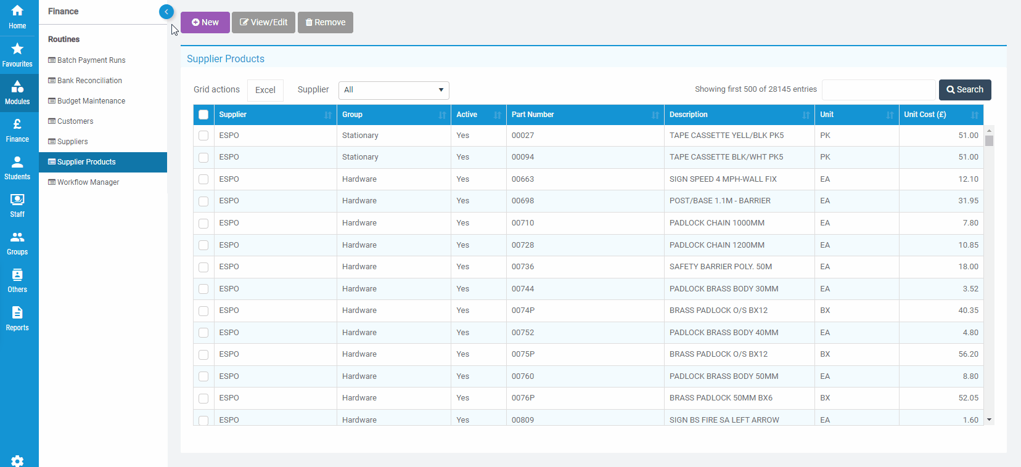Click Budget Maintenance list icon
This screenshot has width=1021, height=467.
click(x=52, y=101)
